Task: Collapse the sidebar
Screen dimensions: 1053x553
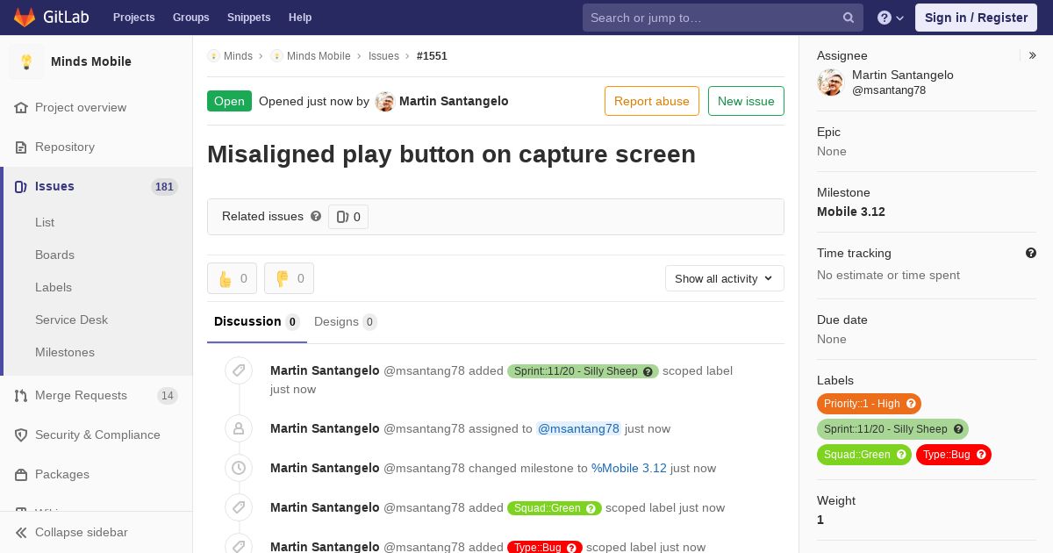Action: pyautogui.click(x=97, y=532)
